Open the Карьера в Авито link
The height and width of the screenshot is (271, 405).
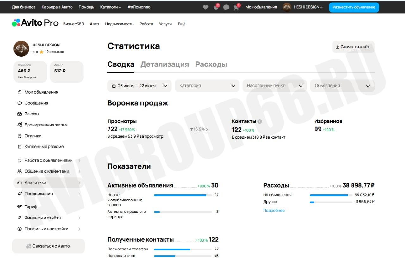(x=57, y=7)
